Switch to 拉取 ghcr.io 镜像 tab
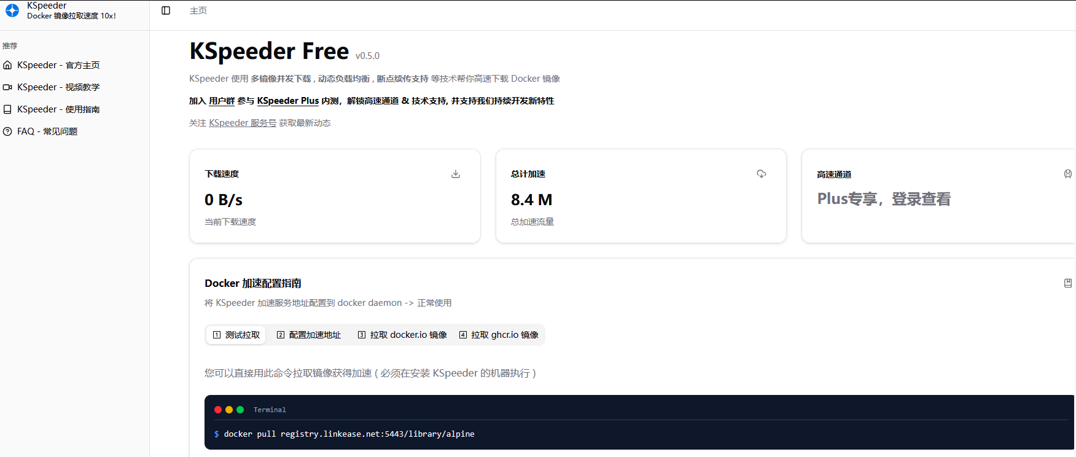Image resolution: width=1076 pixels, height=457 pixels. (x=499, y=335)
